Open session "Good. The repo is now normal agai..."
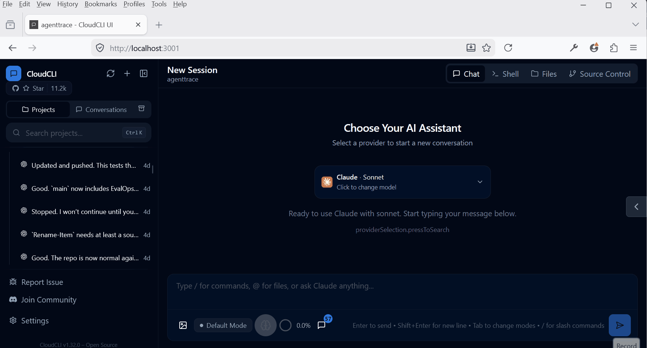 click(x=85, y=258)
